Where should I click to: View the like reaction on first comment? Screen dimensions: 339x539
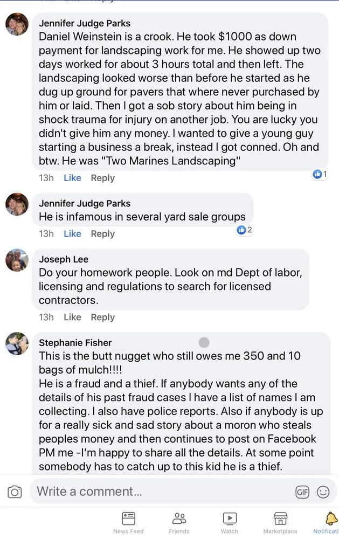[320, 174]
